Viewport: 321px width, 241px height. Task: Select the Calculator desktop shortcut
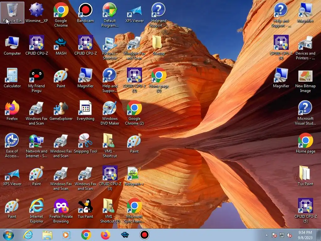tap(12, 78)
